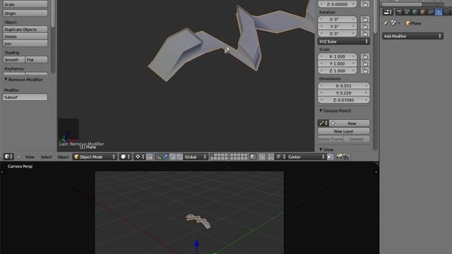
Task: Select the Modifiers wrench tab
Action: pos(439,12)
